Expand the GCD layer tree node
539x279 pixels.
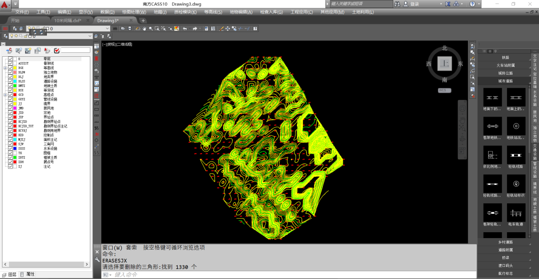(5, 95)
